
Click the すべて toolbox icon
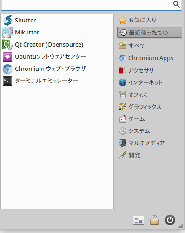click(123, 46)
